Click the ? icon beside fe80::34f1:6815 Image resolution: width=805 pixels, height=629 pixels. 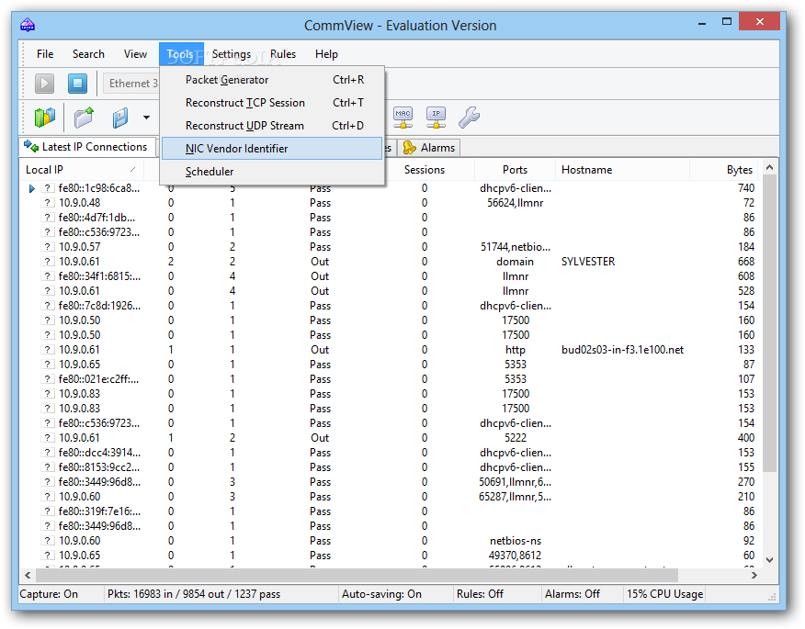[47, 276]
